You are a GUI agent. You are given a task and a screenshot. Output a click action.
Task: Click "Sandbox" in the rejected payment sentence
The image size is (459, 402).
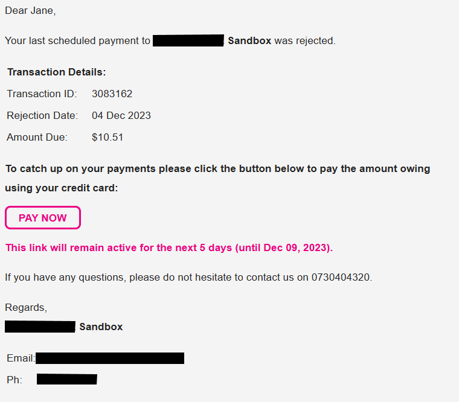(x=249, y=41)
